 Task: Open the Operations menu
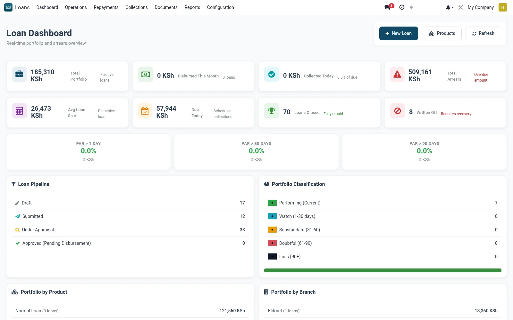click(76, 7)
